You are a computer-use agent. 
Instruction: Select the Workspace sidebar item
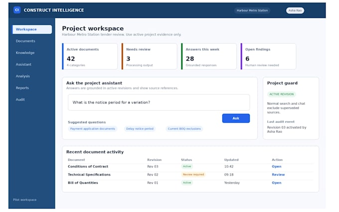tap(32, 29)
